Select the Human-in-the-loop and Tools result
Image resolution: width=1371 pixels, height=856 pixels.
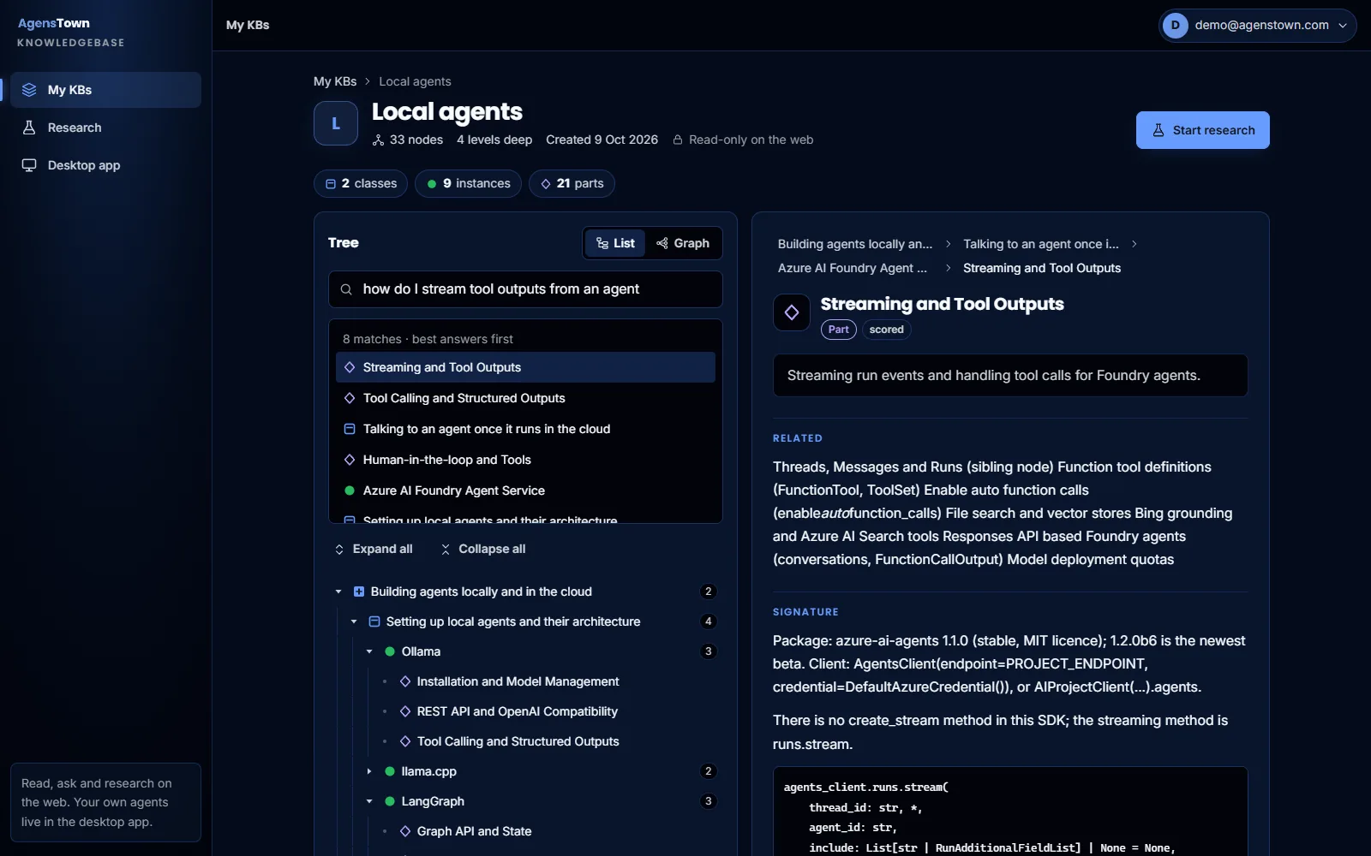pos(525,460)
